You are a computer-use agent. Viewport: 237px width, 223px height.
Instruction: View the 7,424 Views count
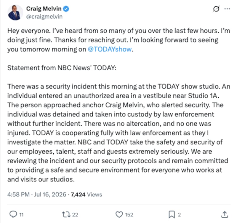tap(87, 195)
